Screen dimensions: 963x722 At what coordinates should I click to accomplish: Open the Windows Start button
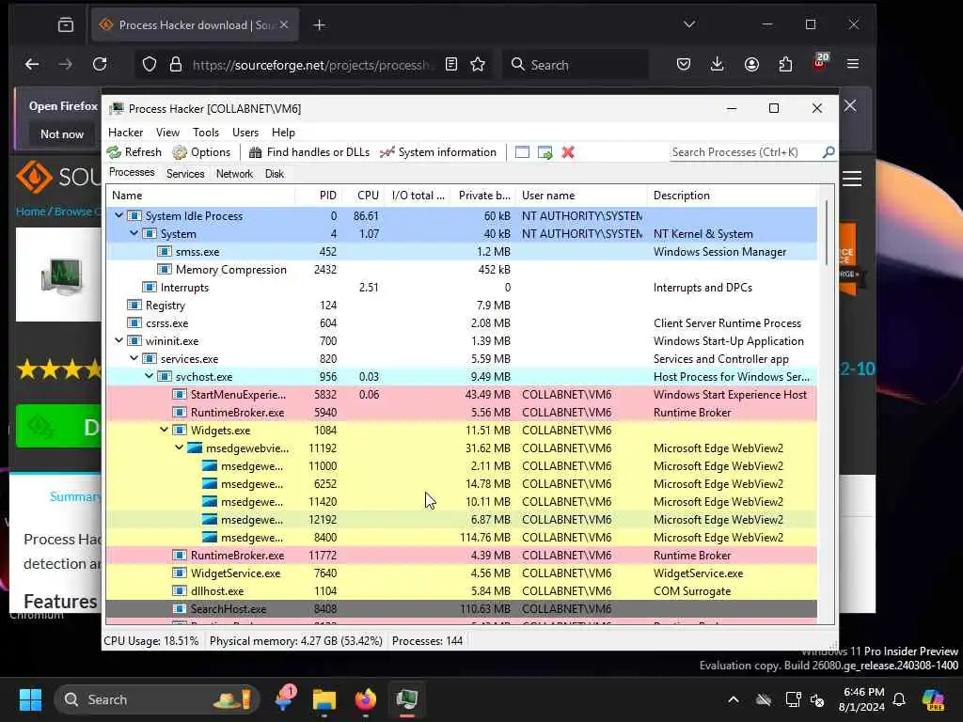pyautogui.click(x=30, y=699)
